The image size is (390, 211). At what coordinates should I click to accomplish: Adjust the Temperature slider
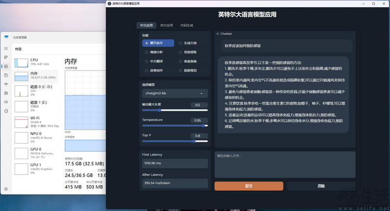coord(175,125)
